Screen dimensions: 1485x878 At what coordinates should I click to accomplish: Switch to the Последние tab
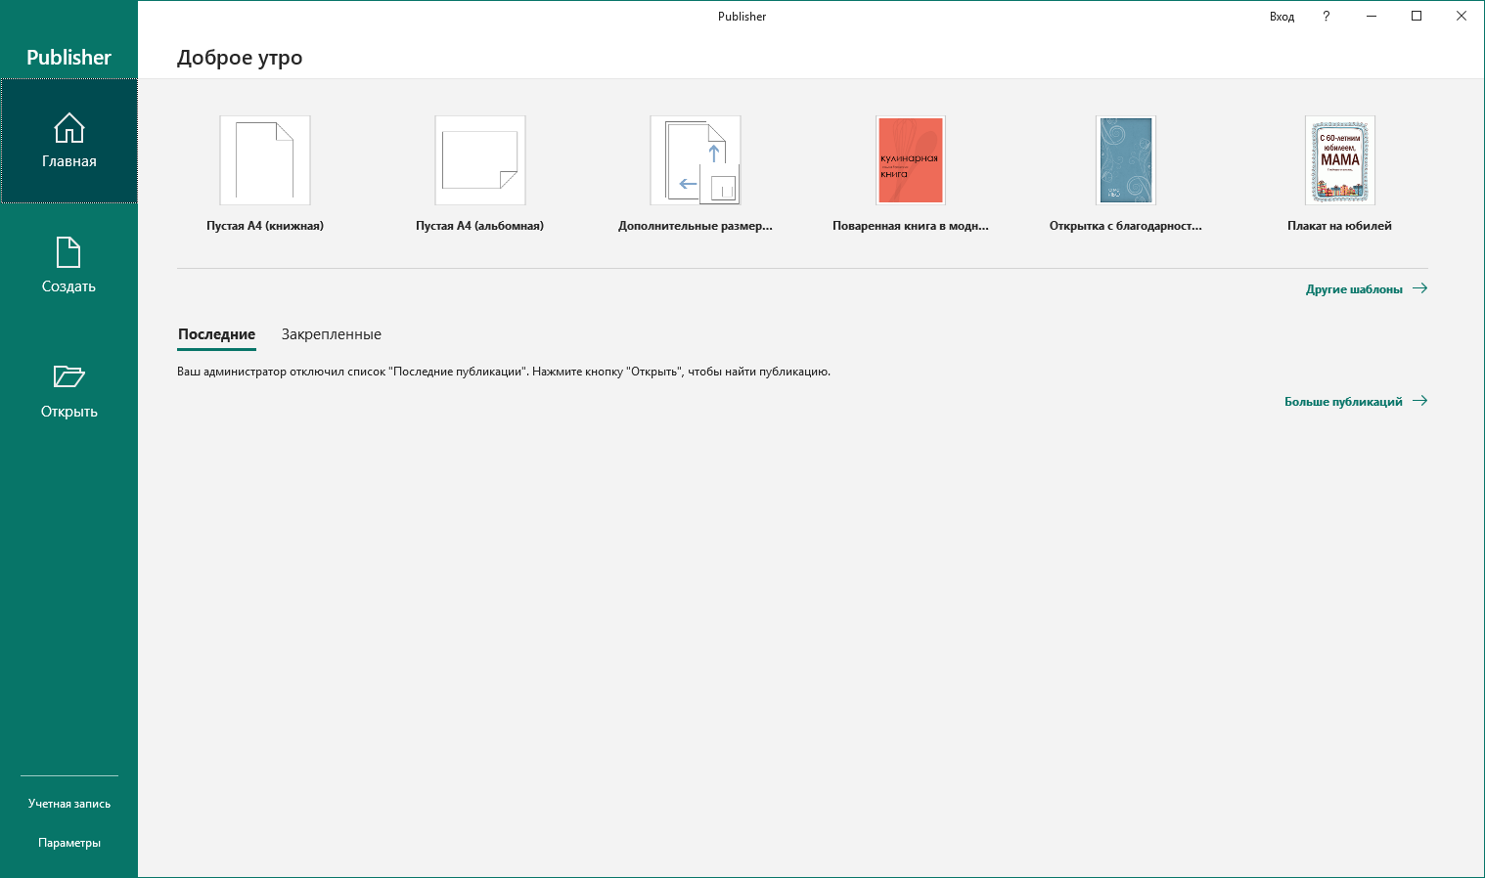click(x=216, y=334)
